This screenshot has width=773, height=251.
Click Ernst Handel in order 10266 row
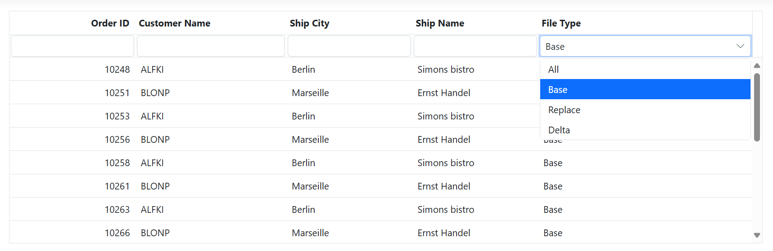pos(444,233)
